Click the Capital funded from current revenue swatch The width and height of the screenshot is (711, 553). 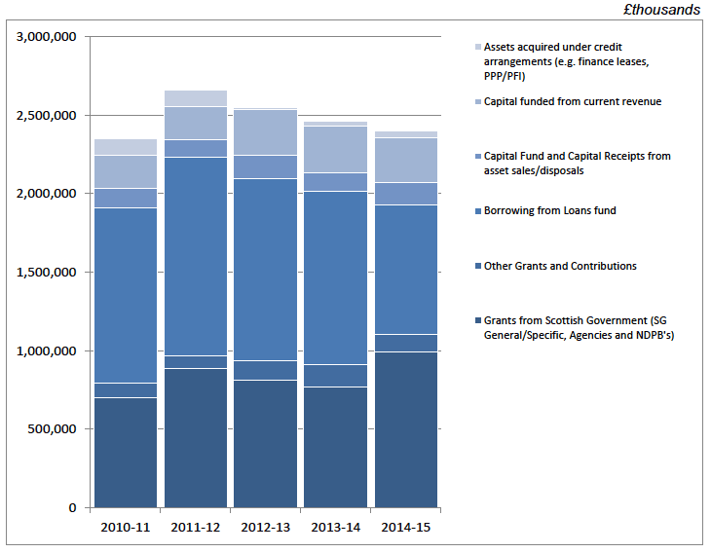click(478, 102)
